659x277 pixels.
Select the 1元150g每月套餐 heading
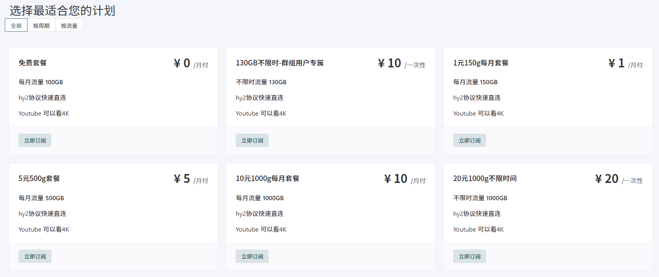click(481, 63)
